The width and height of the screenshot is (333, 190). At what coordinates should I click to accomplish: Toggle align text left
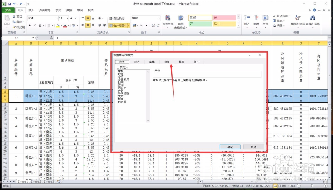(83, 25)
